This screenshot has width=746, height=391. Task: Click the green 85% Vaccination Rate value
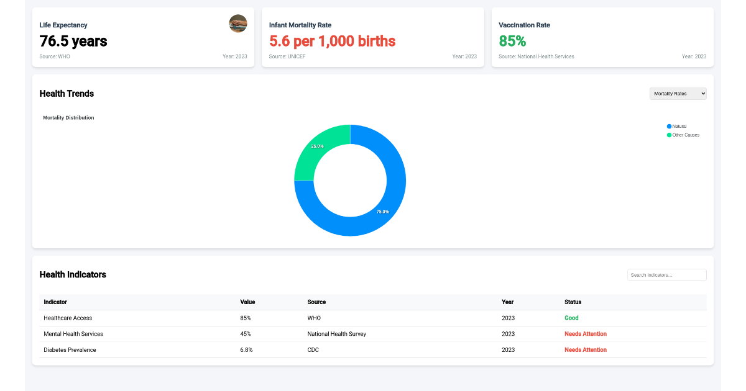coord(511,41)
